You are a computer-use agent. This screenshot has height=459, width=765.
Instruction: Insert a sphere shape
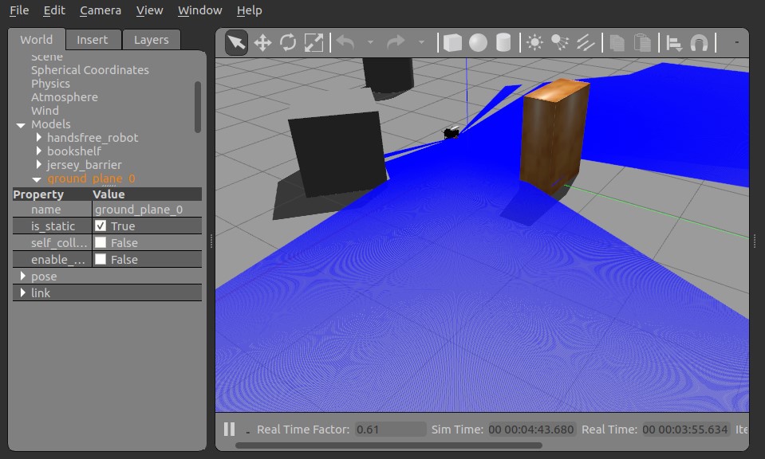478,42
